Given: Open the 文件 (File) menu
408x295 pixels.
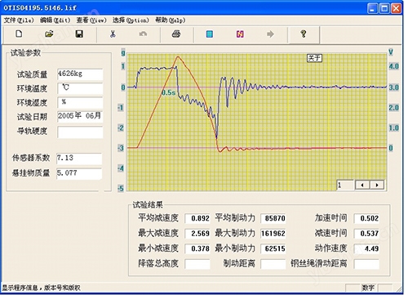Looking at the screenshot, I should (x=19, y=20).
